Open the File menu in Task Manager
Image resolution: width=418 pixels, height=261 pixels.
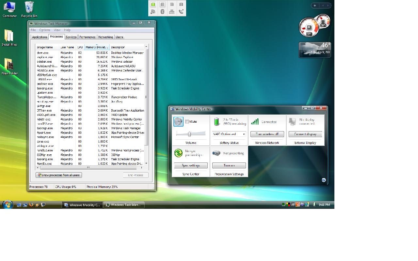coord(33,30)
